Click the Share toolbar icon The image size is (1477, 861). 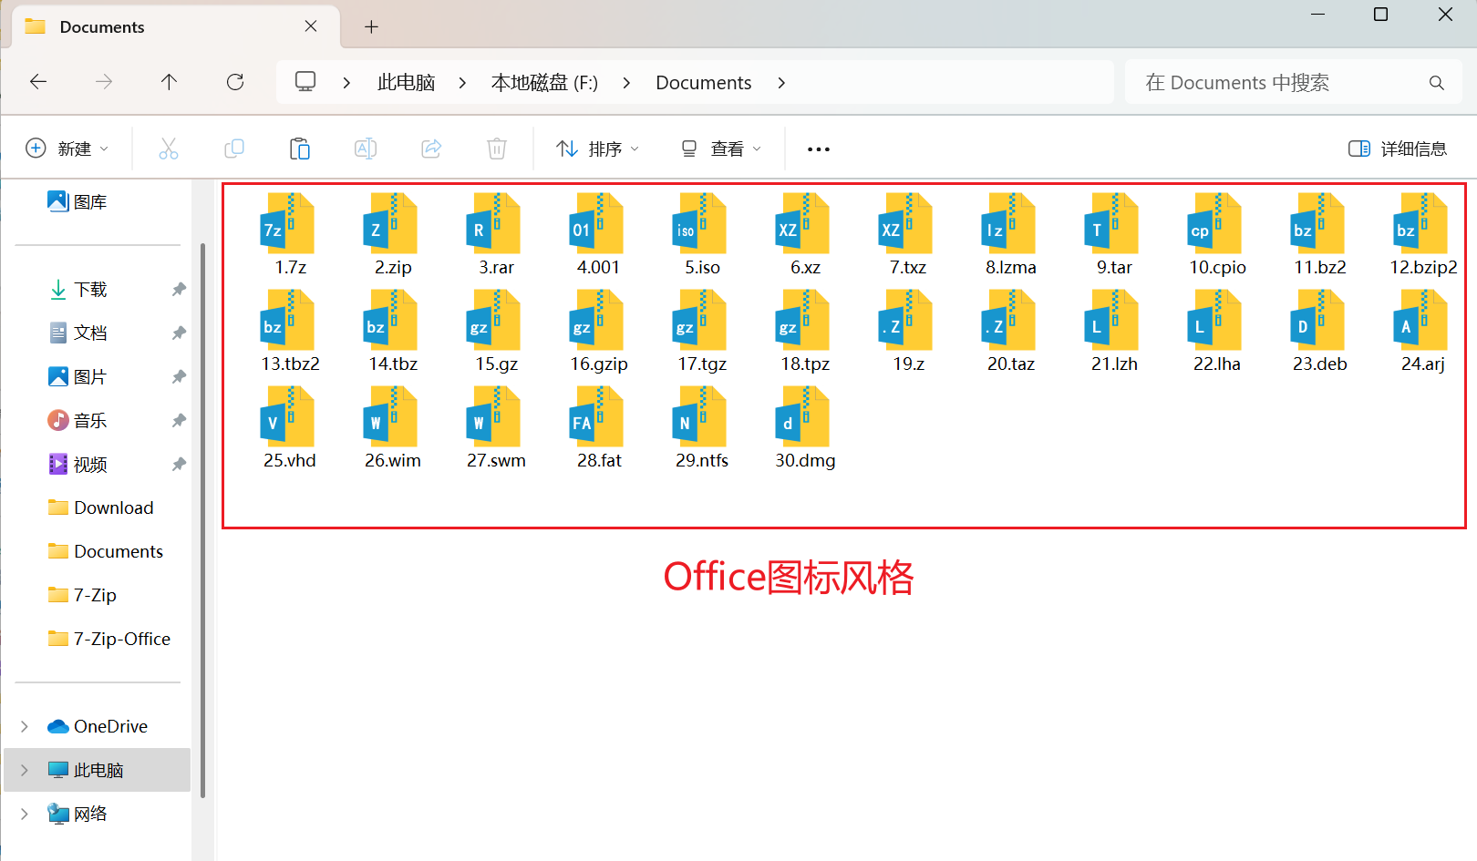coord(431,149)
